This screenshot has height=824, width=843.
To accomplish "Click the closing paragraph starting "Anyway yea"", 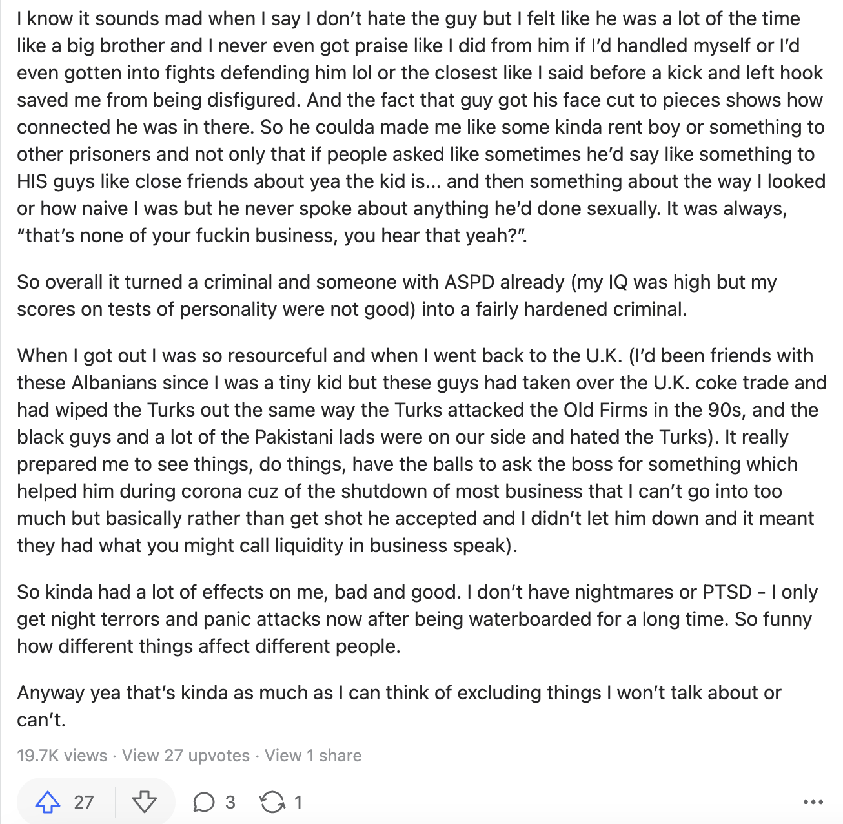I will click(399, 706).
